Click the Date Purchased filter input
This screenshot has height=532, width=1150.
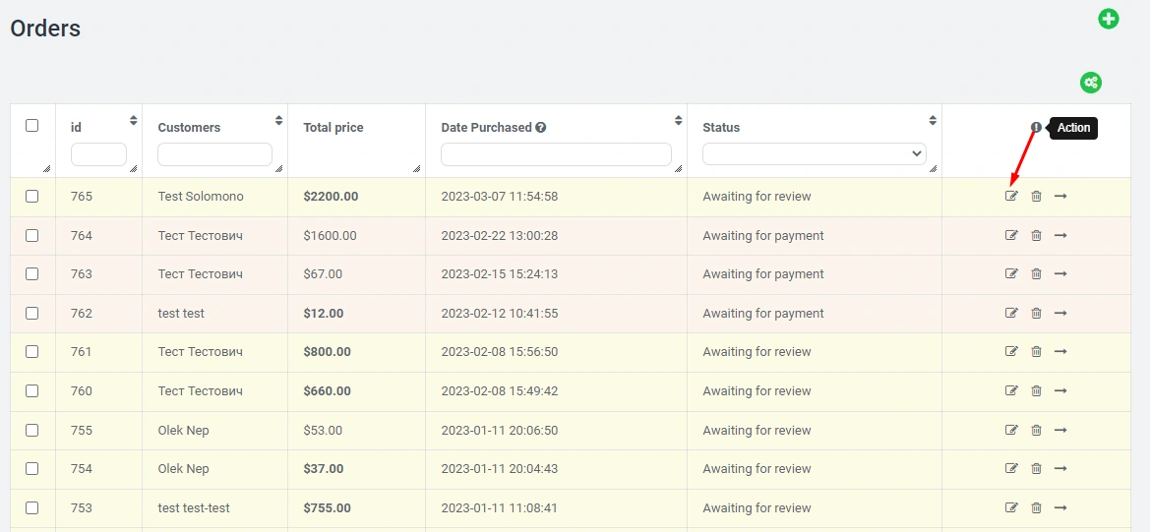click(x=556, y=154)
